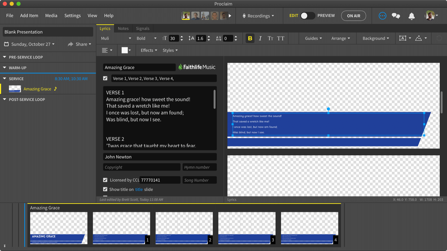This screenshot has height=251, width=447.
Task: Open notifications bell
Action: (x=412, y=16)
